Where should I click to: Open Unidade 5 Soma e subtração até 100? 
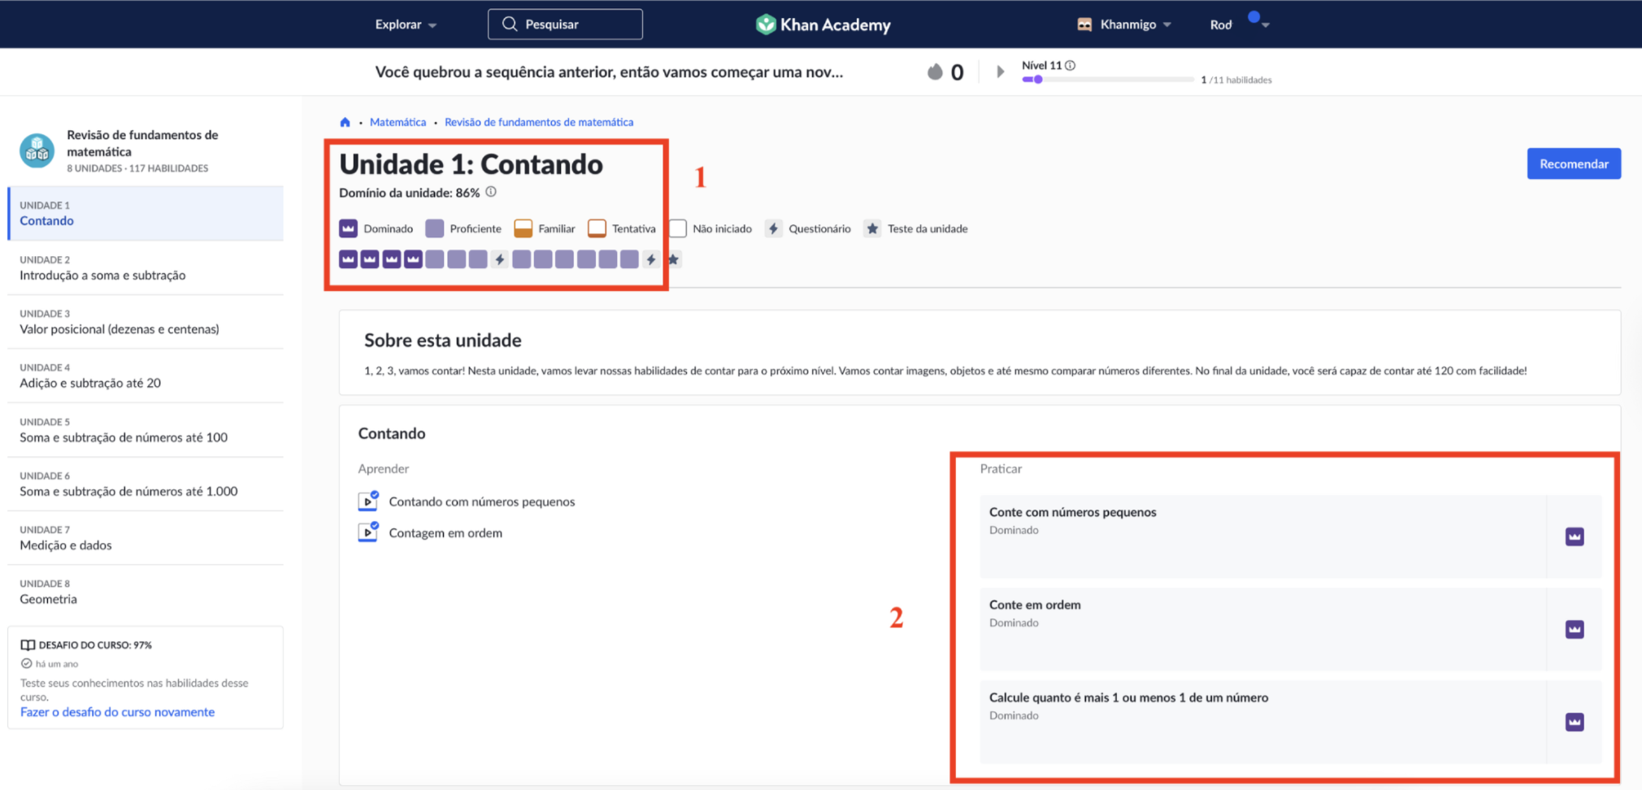click(x=146, y=430)
